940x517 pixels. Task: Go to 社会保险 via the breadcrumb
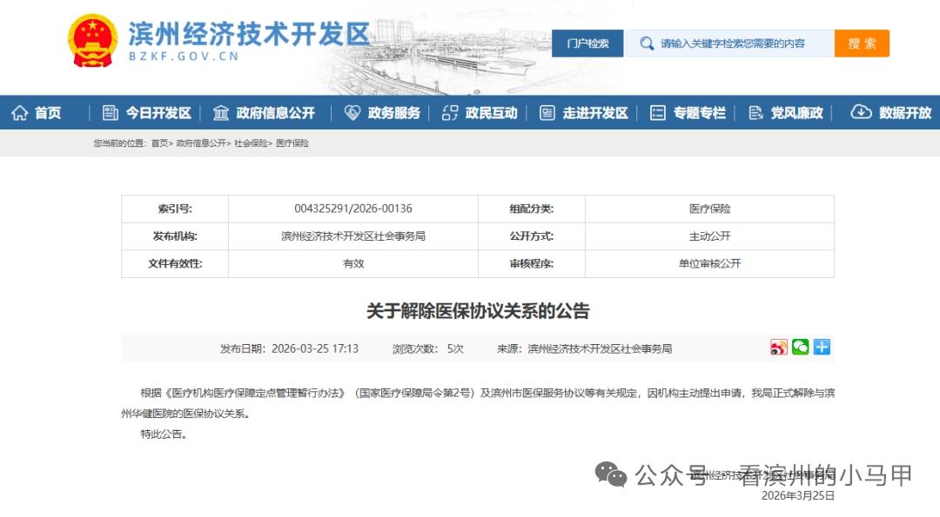(x=251, y=143)
